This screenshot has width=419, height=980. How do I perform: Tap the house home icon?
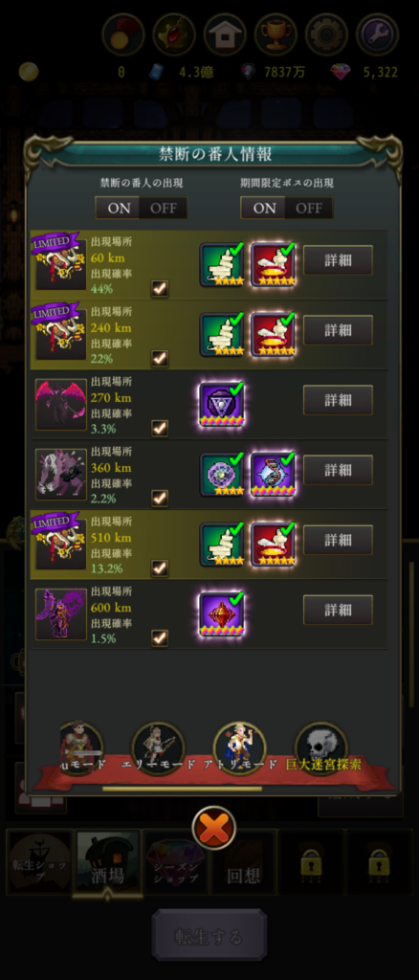click(x=225, y=34)
